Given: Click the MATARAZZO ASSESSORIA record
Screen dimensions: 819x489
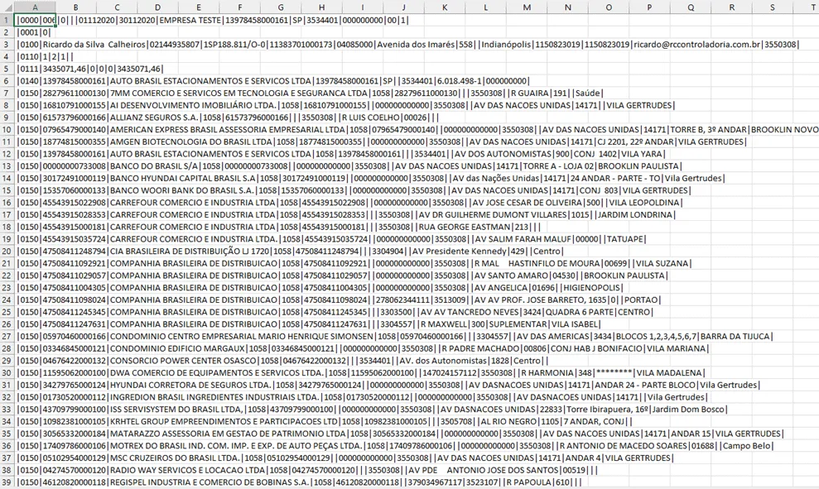Looking at the screenshot, I should pos(400,434).
